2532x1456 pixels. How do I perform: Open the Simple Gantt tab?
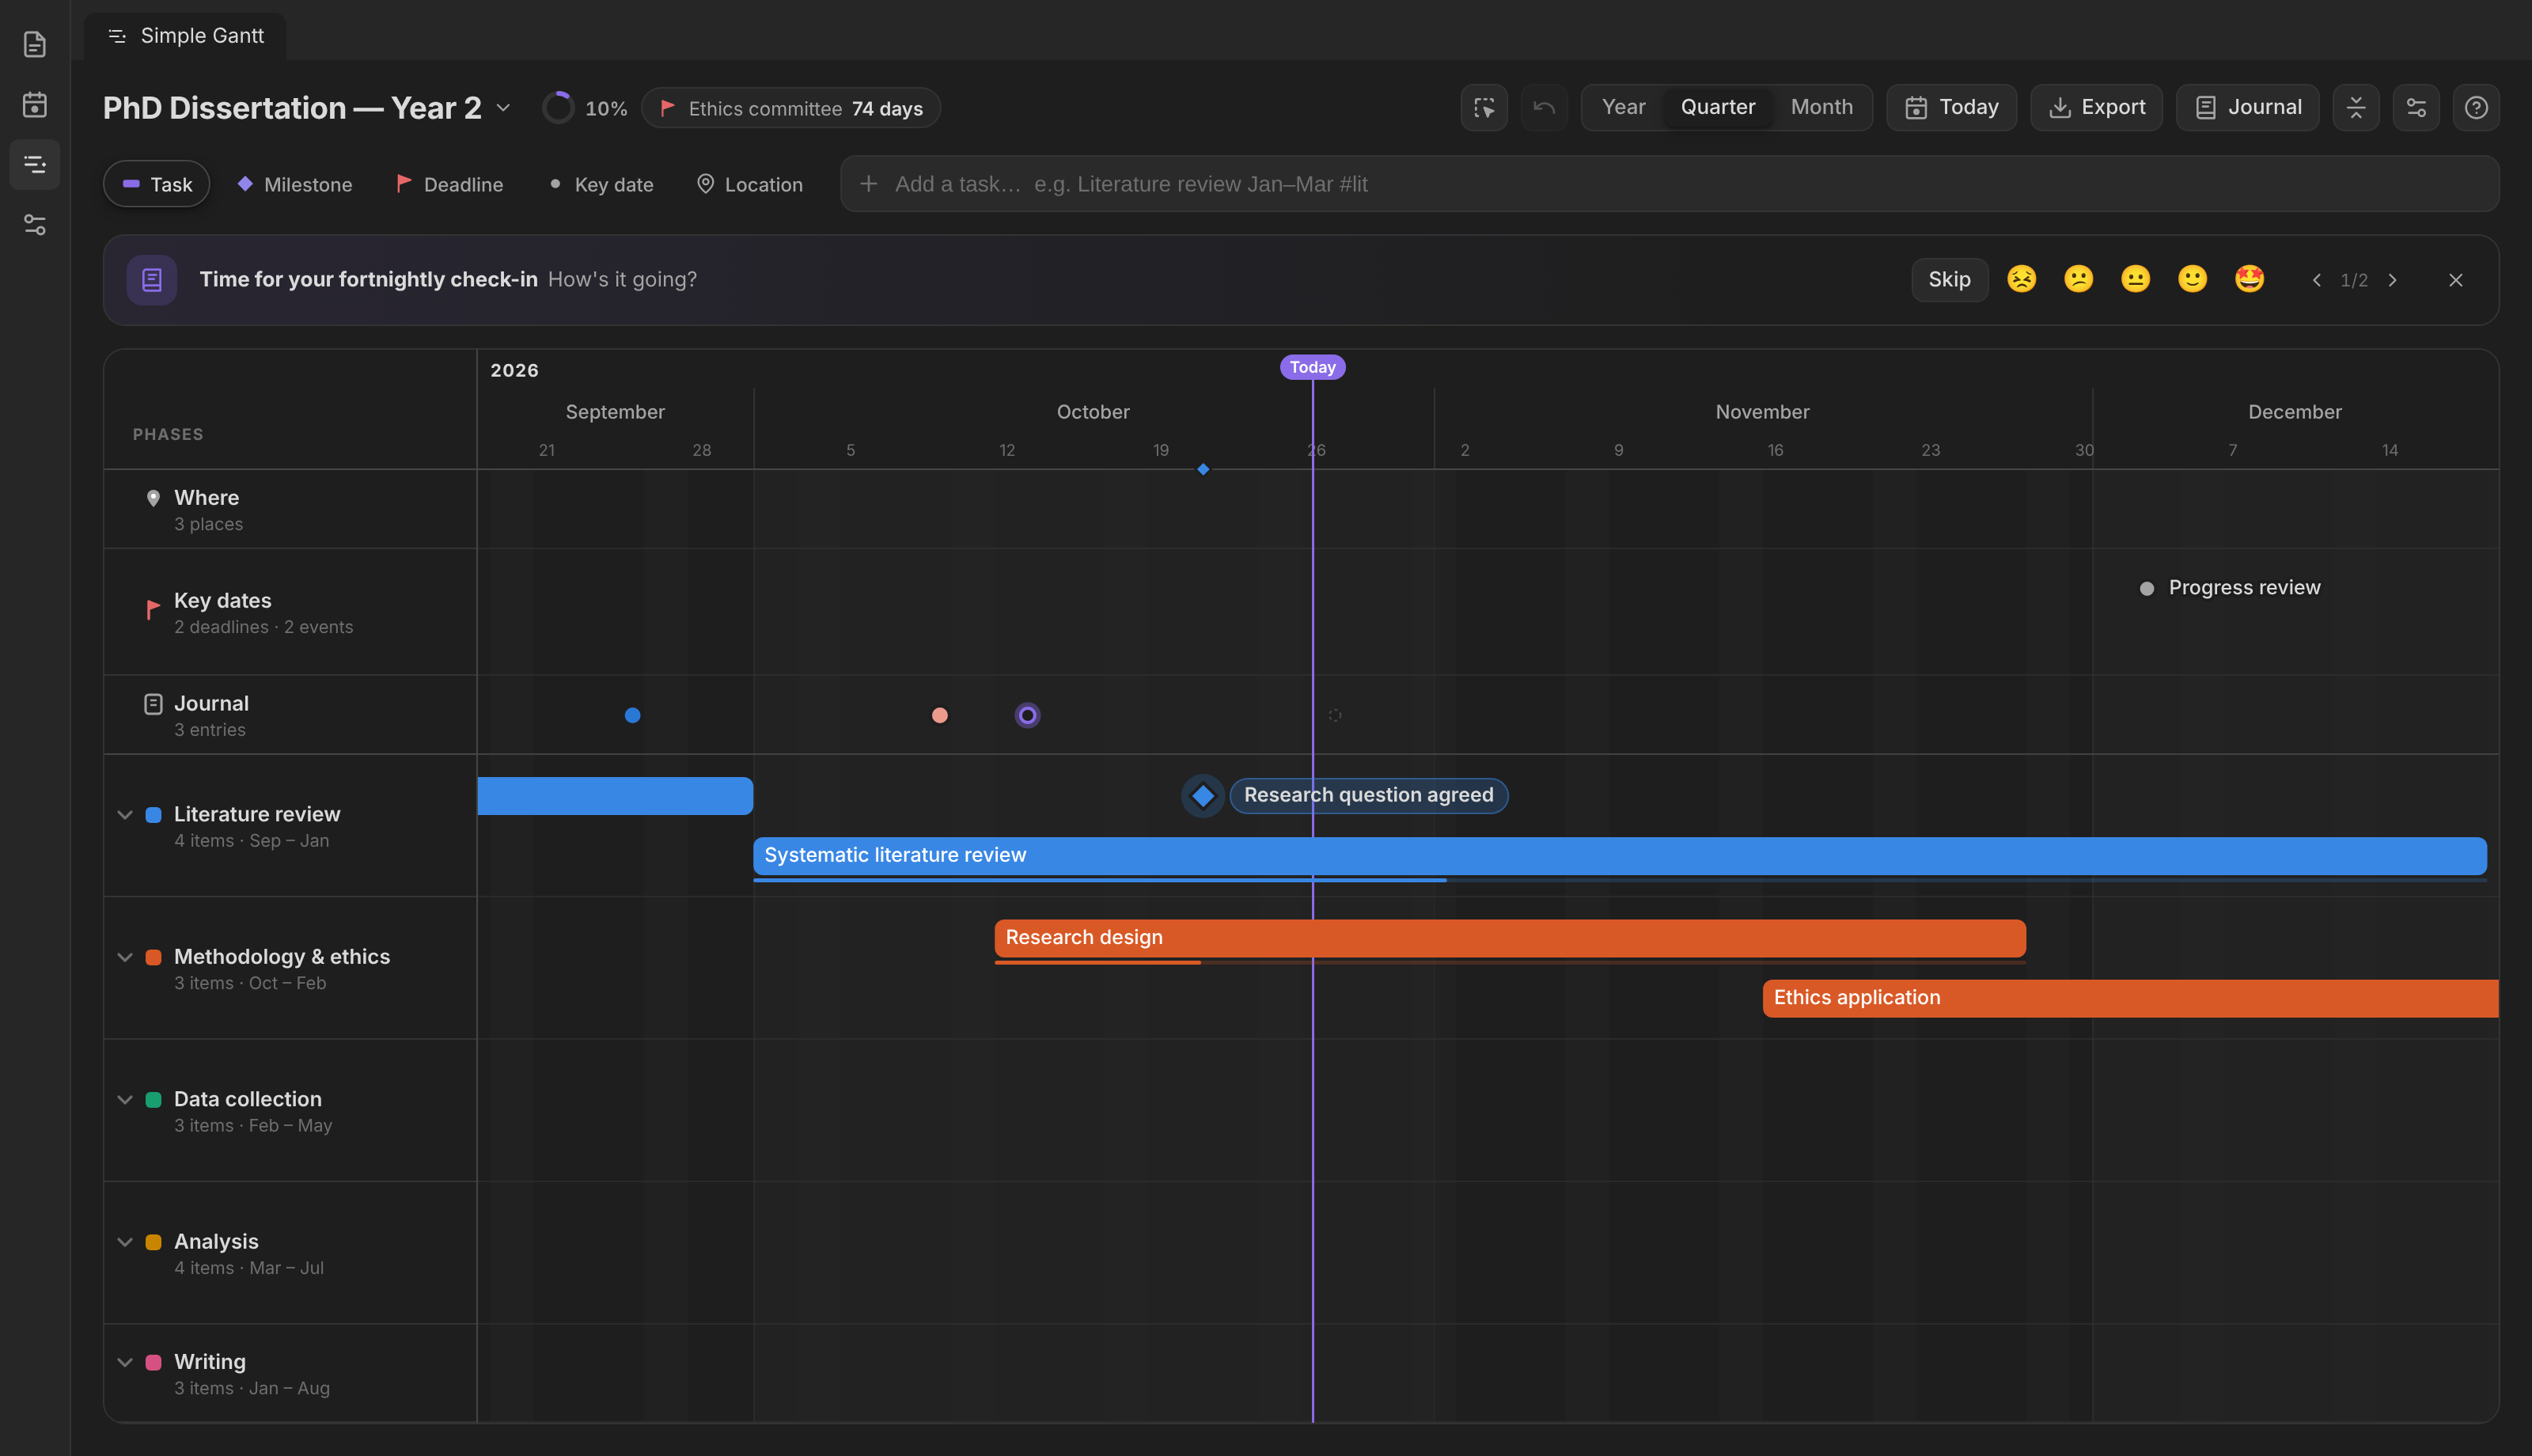[x=186, y=36]
